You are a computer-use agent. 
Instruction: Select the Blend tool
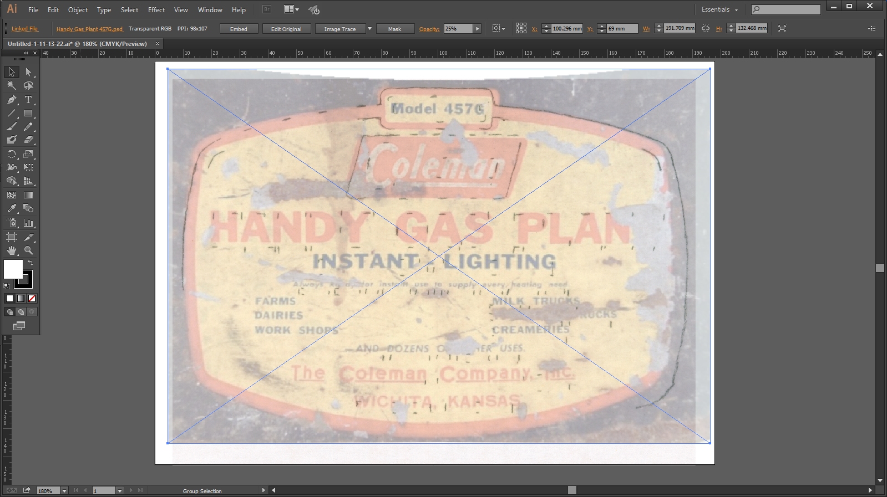tap(28, 209)
